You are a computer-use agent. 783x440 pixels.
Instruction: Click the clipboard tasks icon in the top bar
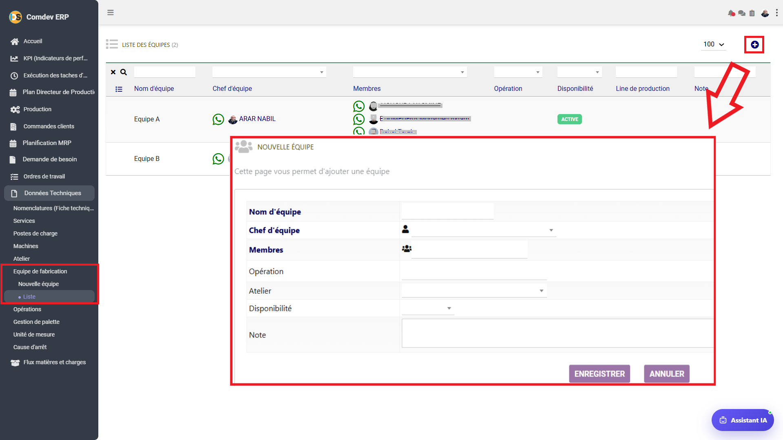[x=752, y=13]
